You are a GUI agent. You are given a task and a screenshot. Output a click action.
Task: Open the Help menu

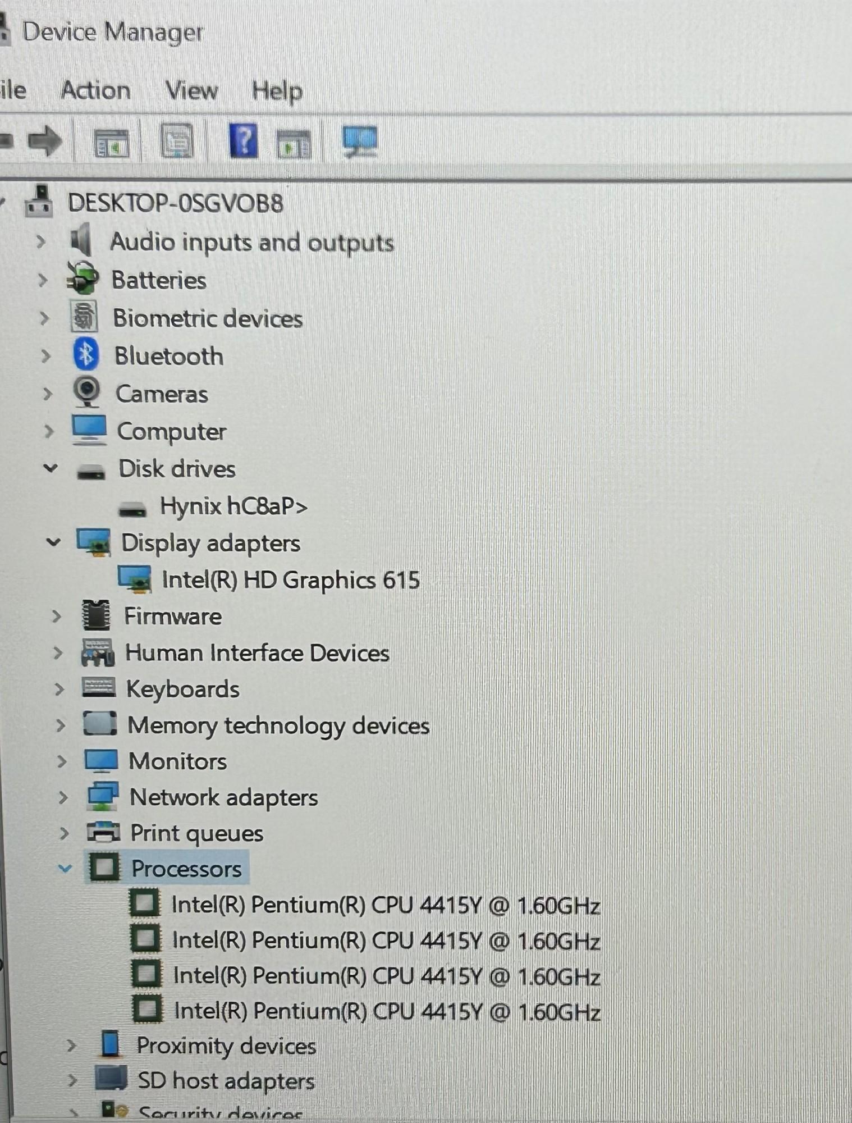tap(277, 91)
